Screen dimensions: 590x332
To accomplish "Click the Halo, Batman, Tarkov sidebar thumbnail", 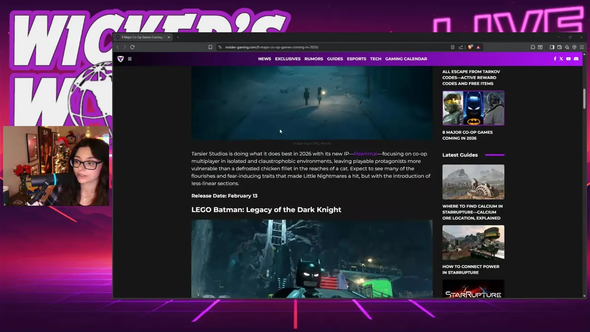I will tap(473, 108).
